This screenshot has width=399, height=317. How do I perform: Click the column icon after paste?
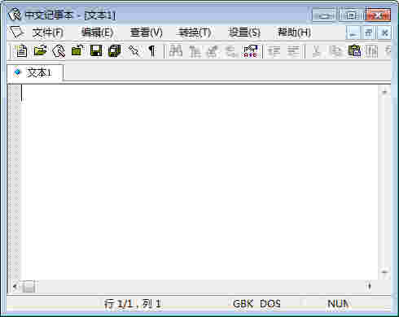372,51
